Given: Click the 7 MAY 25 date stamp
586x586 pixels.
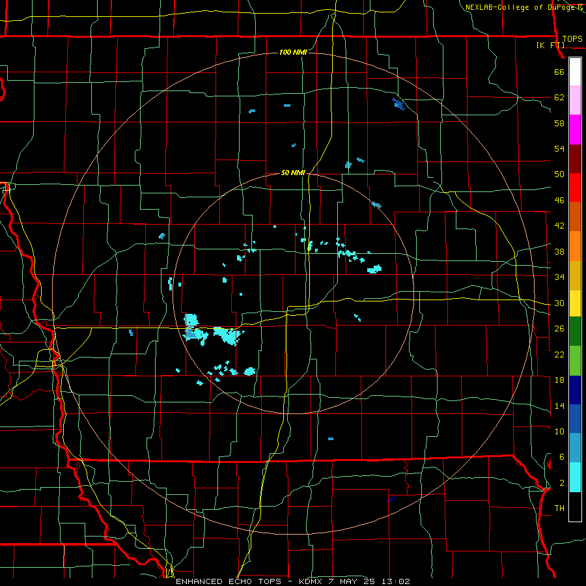Looking at the screenshot, I should [x=353, y=581].
